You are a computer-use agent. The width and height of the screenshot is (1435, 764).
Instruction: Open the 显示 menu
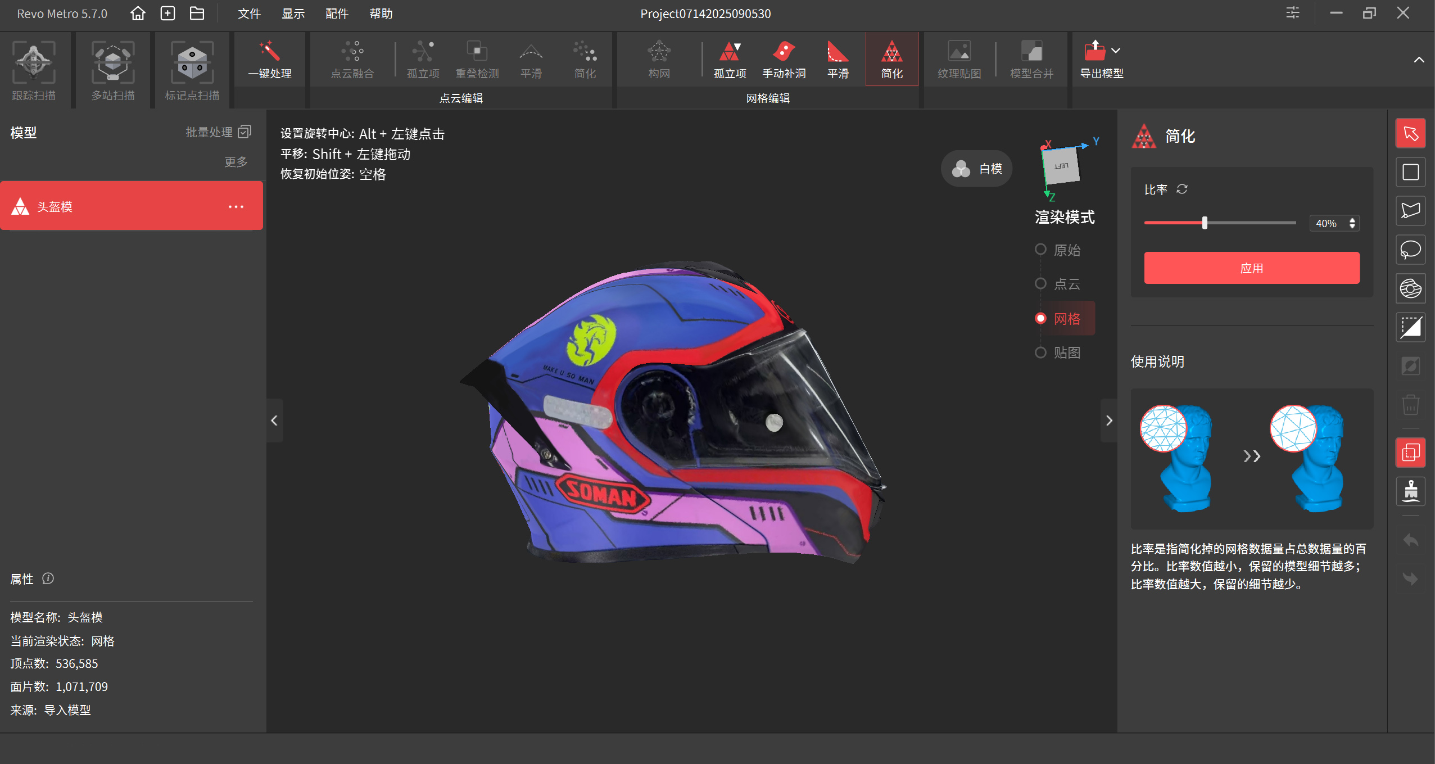click(293, 13)
